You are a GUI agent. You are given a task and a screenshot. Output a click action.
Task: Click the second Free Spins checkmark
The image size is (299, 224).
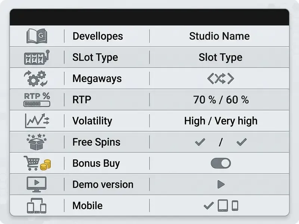[241, 142]
